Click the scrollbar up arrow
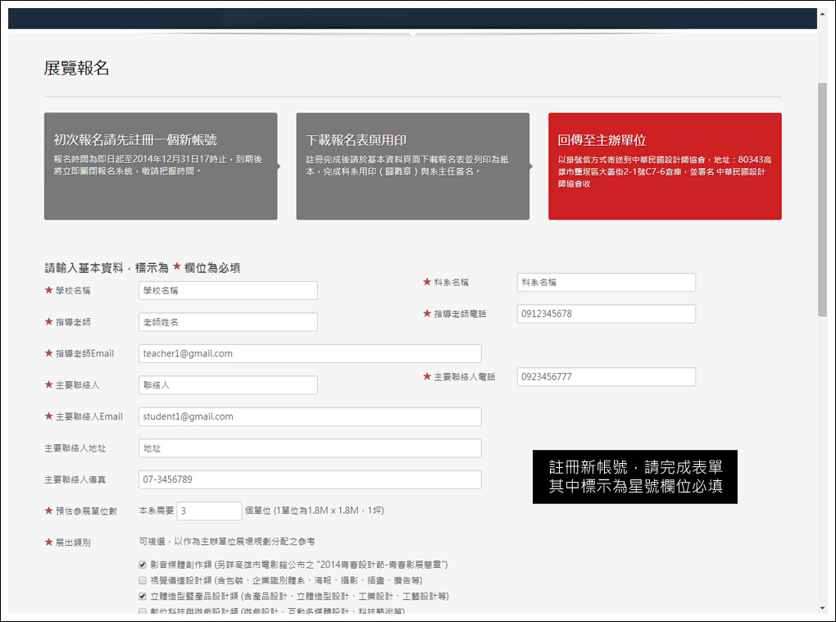This screenshot has width=836, height=622. [x=822, y=14]
